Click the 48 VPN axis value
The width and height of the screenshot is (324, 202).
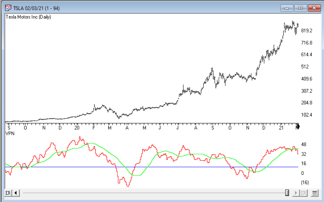[304, 144]
